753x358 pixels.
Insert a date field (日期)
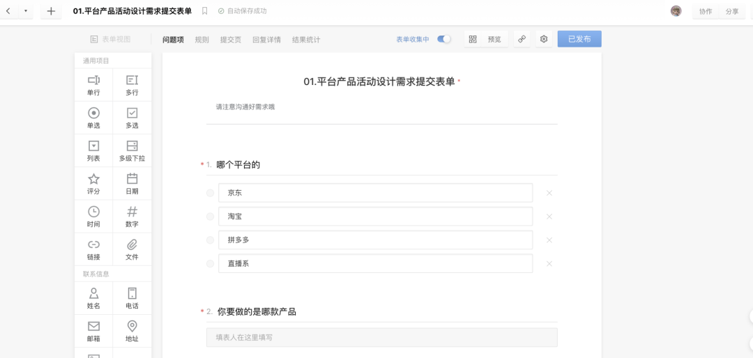(132, 184)
